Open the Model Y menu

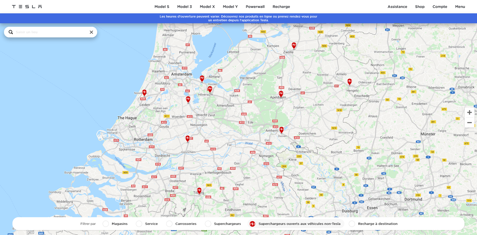coord(230,7)
